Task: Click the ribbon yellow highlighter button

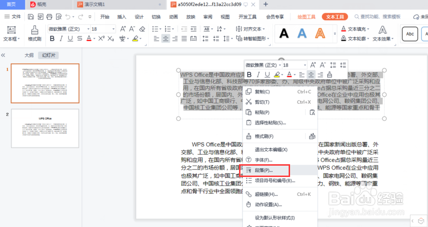Action: 135,39
